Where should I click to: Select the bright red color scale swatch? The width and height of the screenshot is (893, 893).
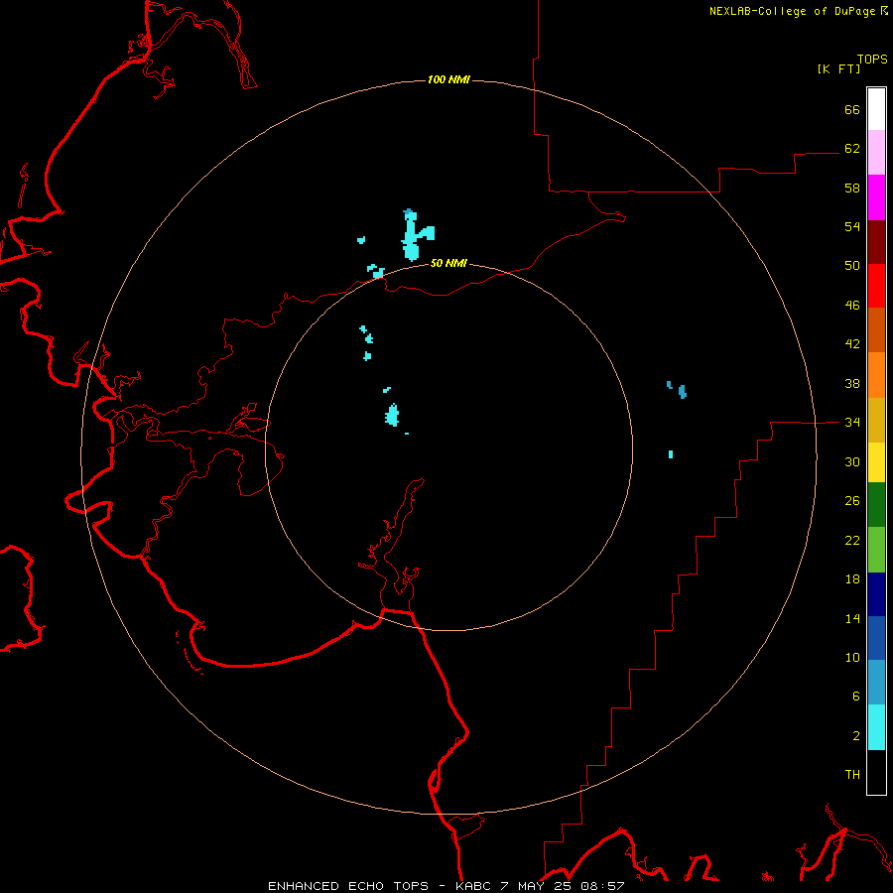coord(876,286)
